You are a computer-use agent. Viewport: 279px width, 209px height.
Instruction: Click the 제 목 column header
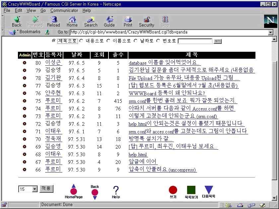192,55
